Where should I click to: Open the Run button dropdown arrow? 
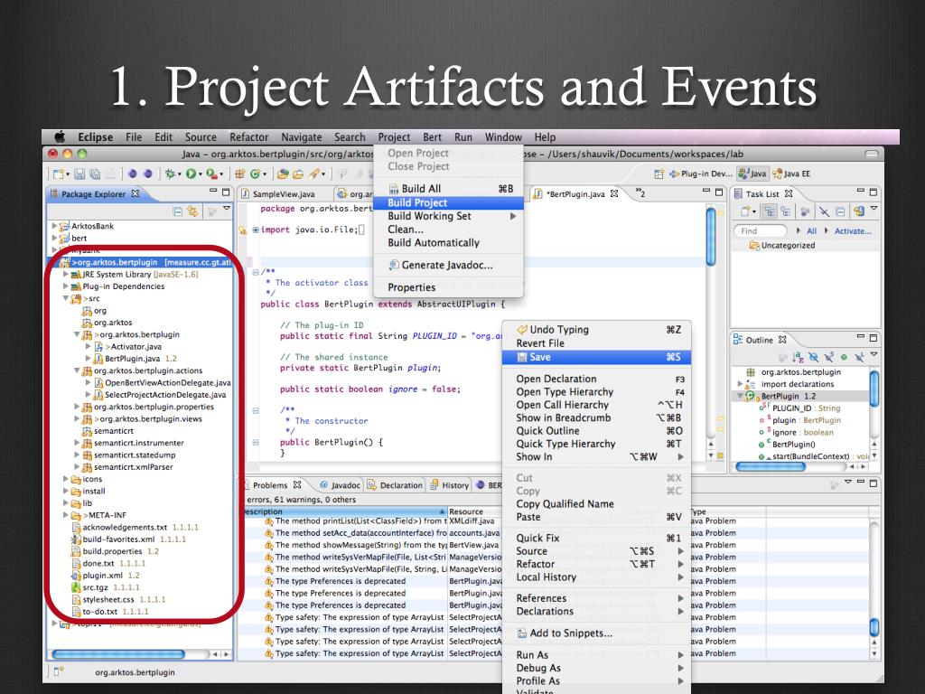(201, 174)
